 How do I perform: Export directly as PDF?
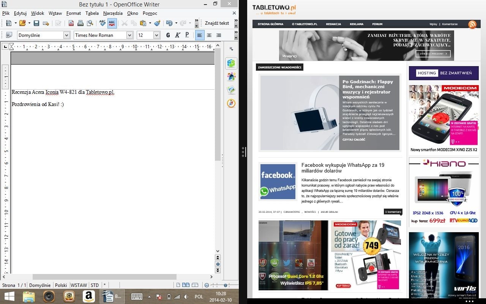coord(71,23)
